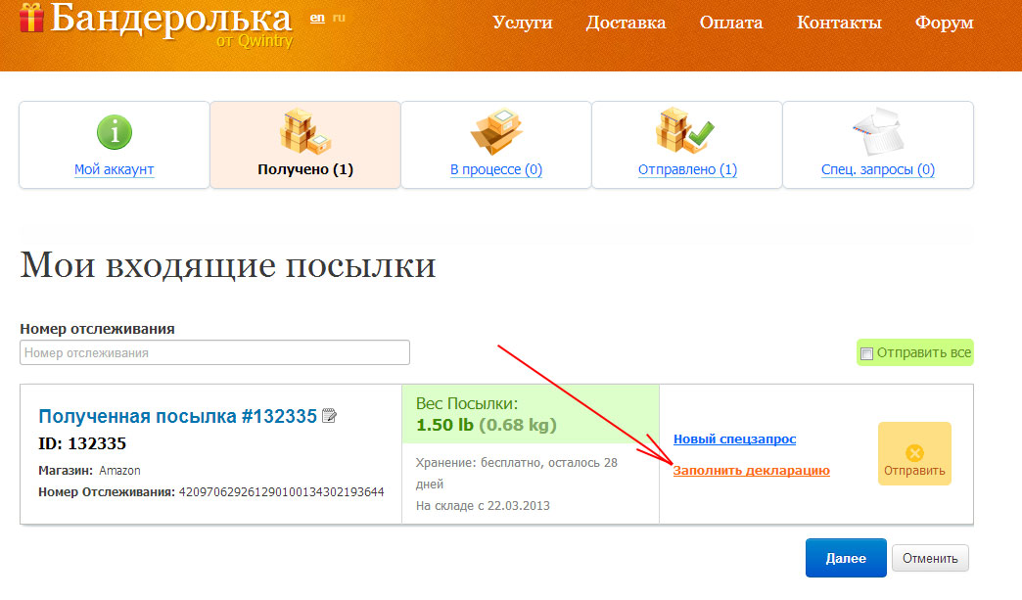
Task: Toggle the Отправить все checkbox
Action: (x=866, y=352)
